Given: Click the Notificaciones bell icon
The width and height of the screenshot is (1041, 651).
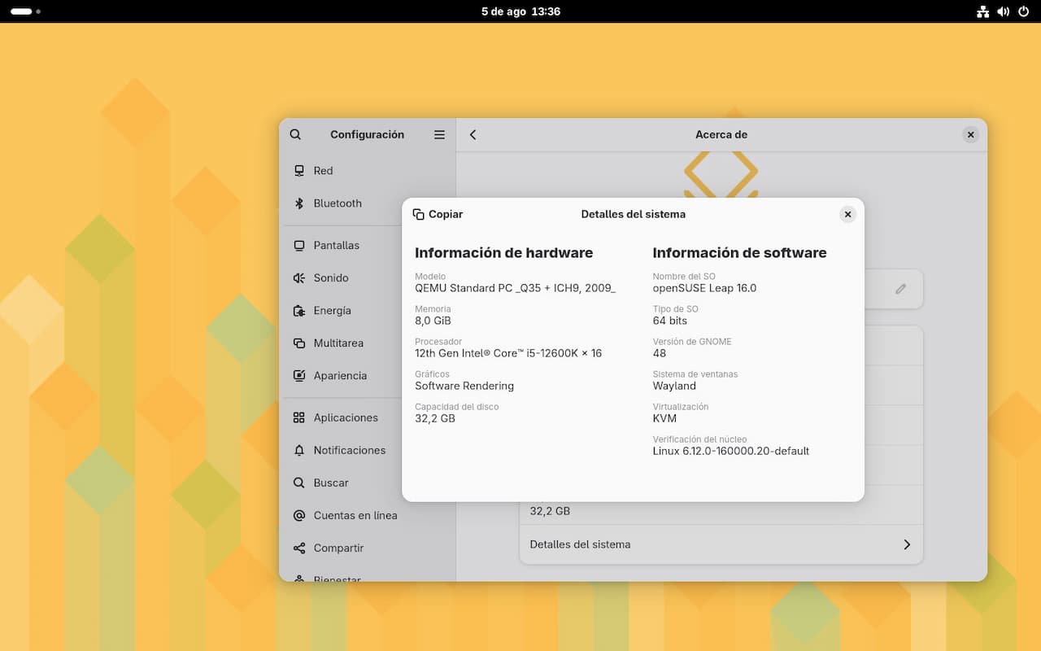Looking at the screenshot, I should tap(299, 450).
